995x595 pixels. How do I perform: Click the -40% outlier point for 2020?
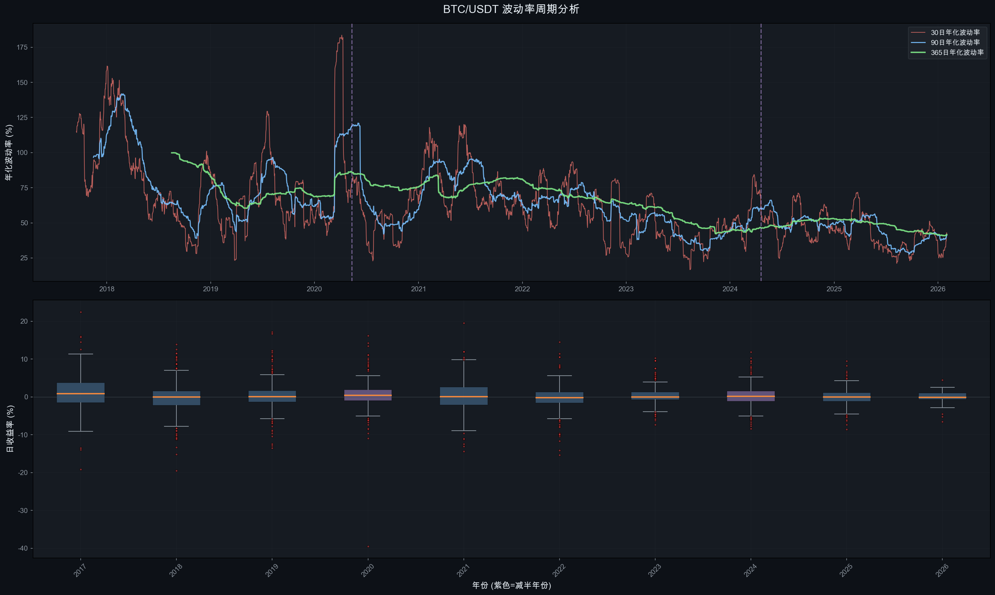(x=368, y=546)
